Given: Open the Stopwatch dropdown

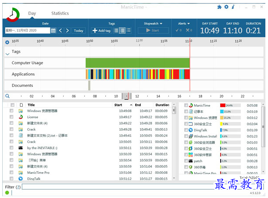Looking at the screenshot, I should point(153,23).
